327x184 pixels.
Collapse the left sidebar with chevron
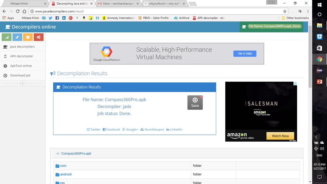click(x=23, y=83)
